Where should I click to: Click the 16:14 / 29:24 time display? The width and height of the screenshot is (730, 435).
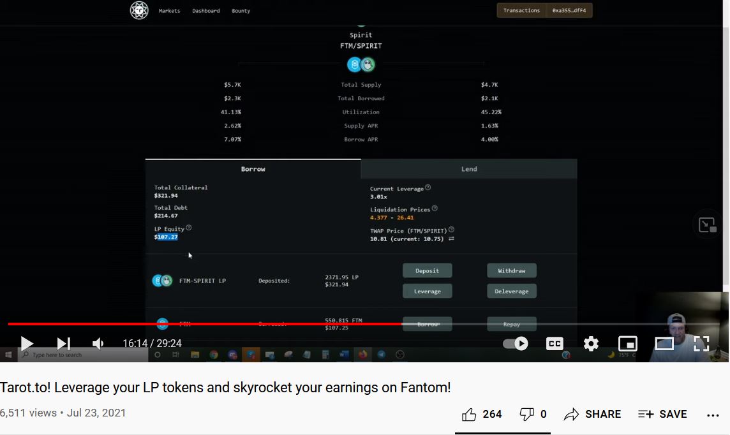152,343
